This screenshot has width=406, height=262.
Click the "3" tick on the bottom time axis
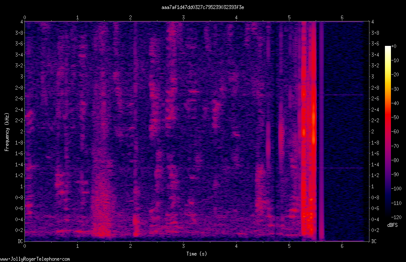183,246
